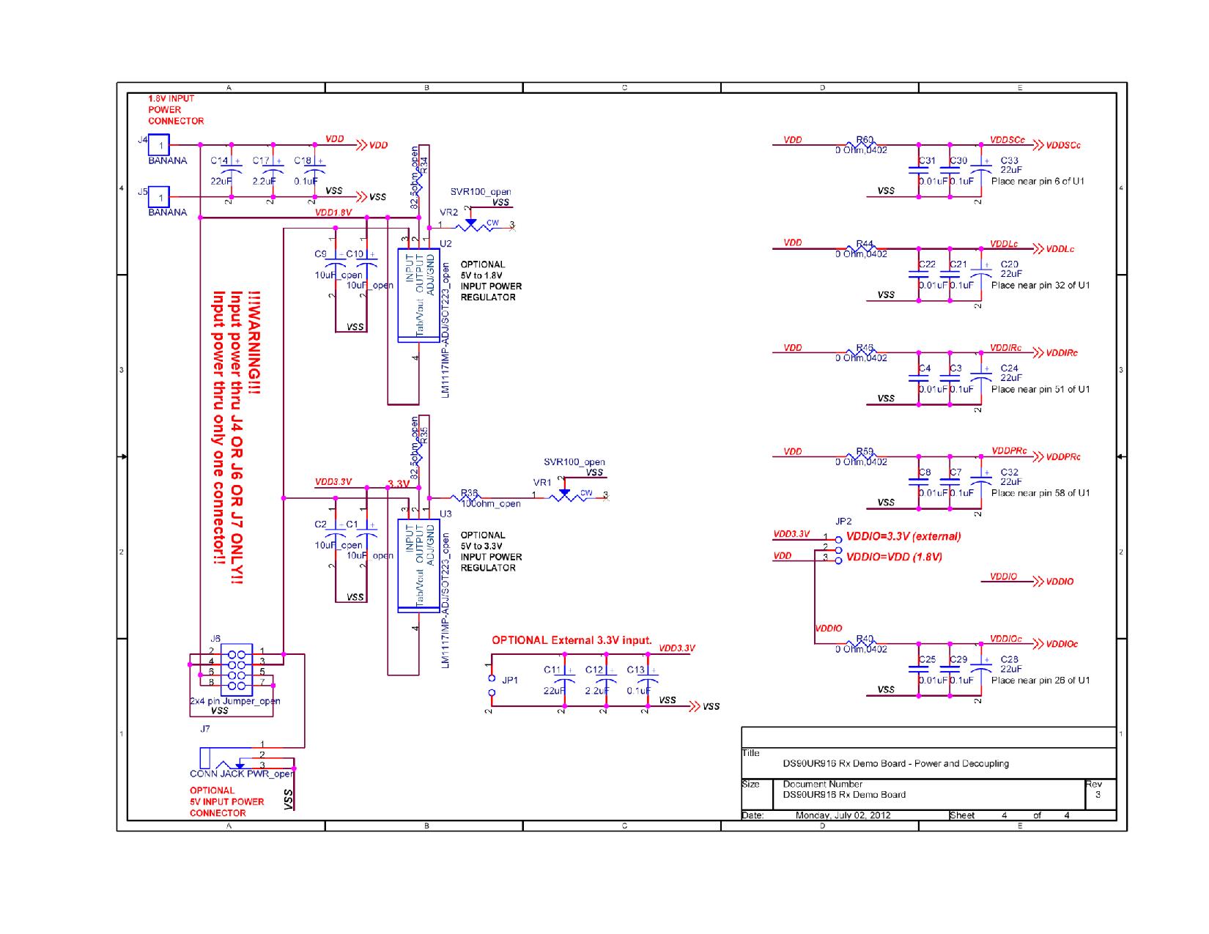The width and height of the screenshot is (1209, 934).
Task: Select the U3 regulator component body
Action: tap(418, 566)
